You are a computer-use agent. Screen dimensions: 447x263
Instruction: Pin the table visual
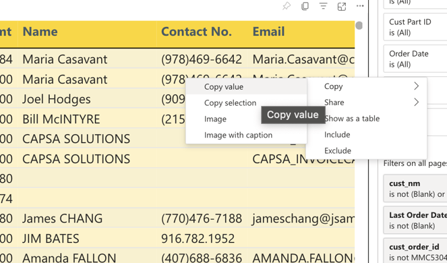click(287, 6)
